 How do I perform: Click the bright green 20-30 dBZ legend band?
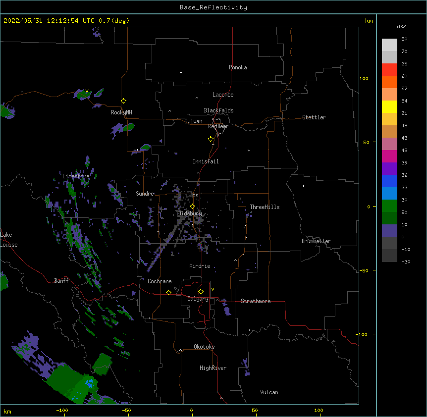point(389,206)
